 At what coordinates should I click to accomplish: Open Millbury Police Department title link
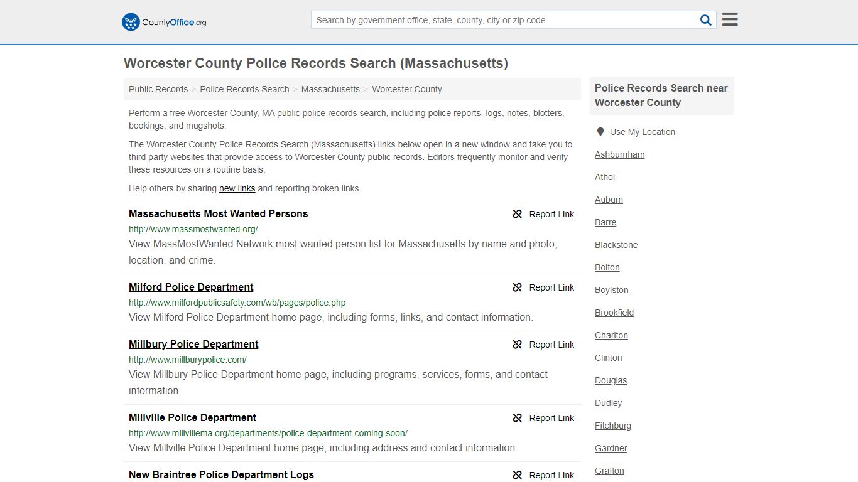coord(193,344)
